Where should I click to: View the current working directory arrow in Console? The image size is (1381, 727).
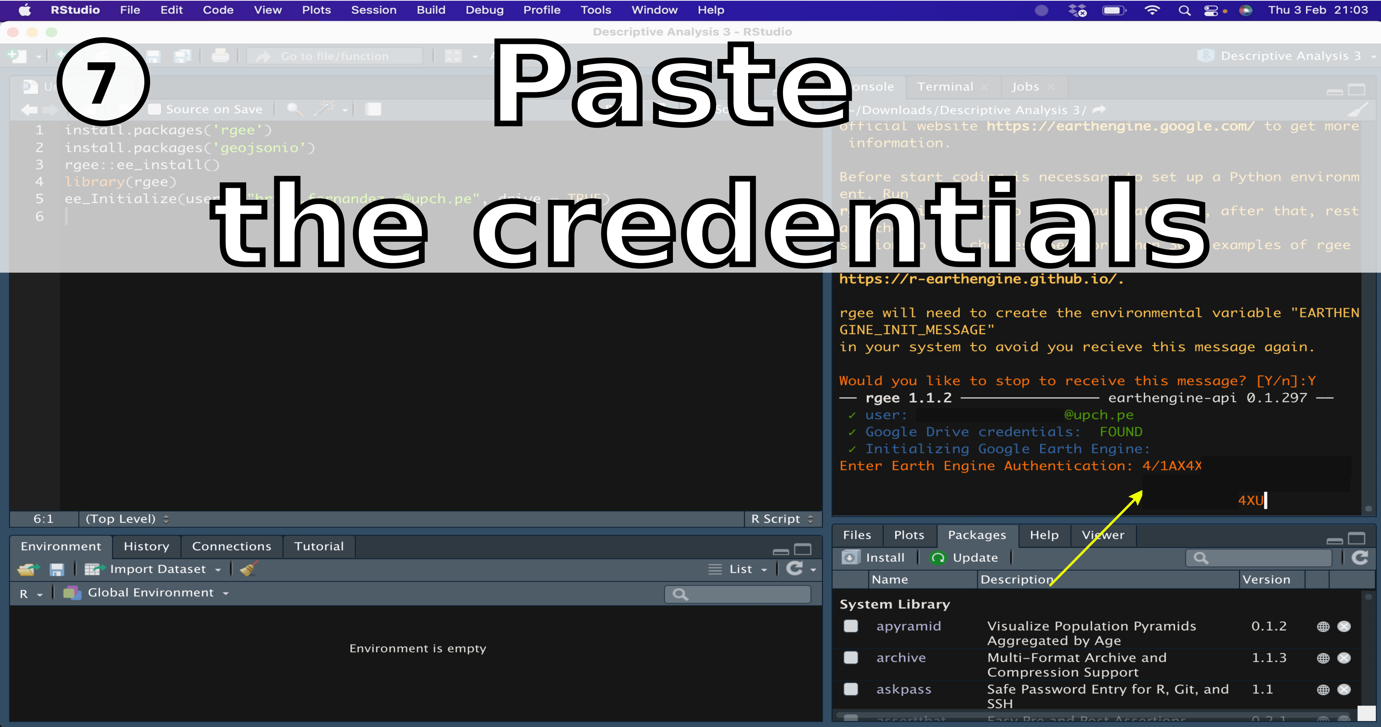tap(1099, 110)
